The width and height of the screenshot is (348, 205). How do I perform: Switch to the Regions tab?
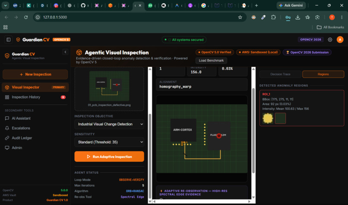pos(323,74)
